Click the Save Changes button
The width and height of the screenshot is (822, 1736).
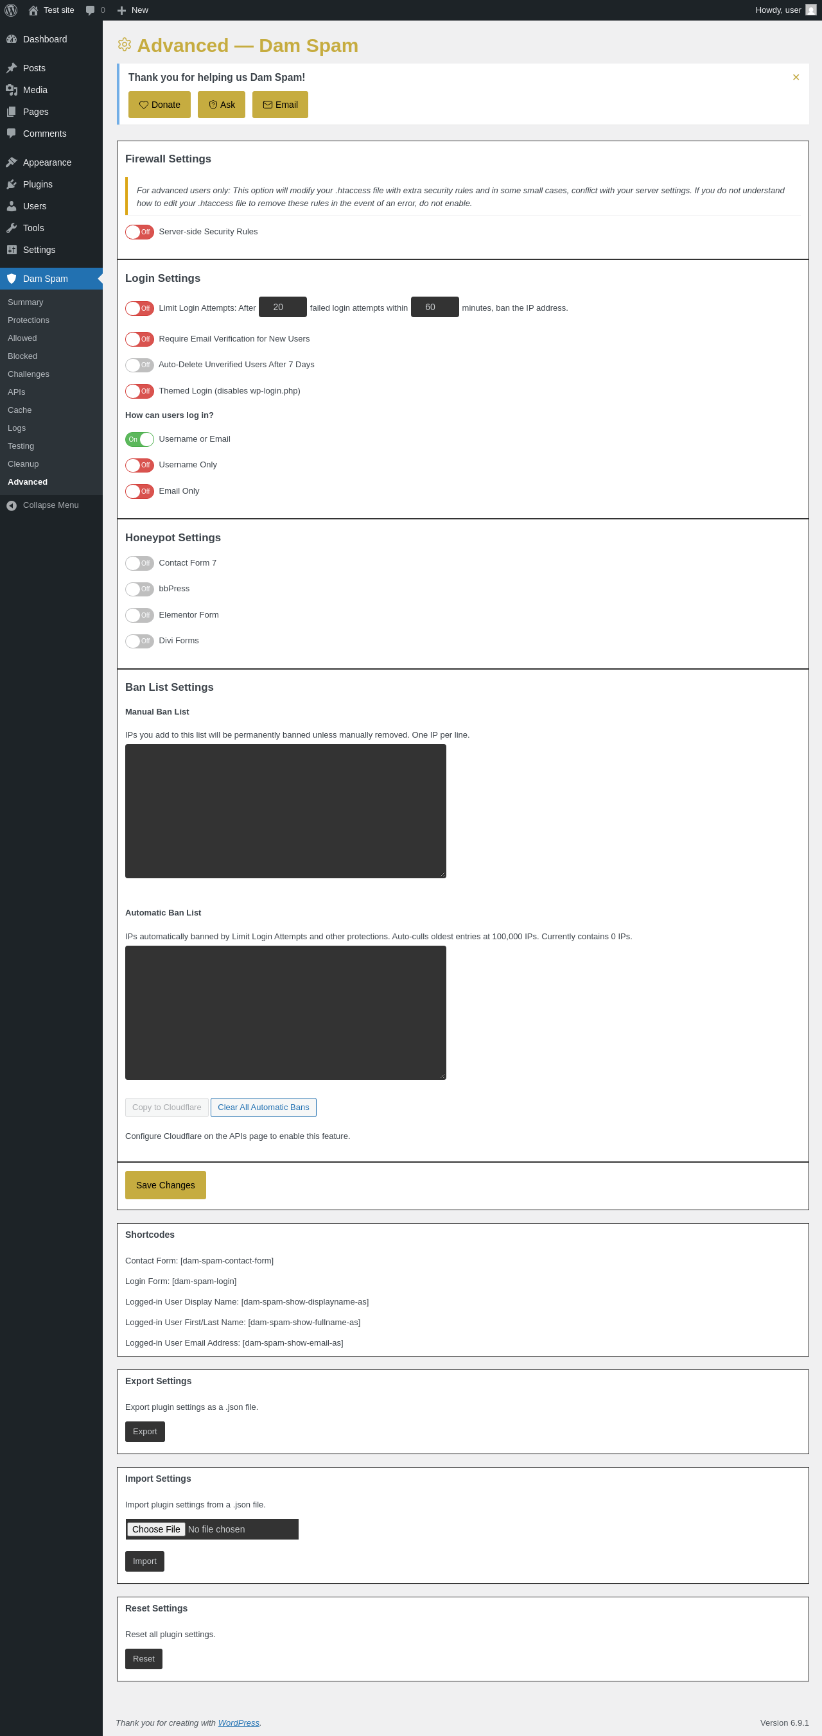(166, 1185)
